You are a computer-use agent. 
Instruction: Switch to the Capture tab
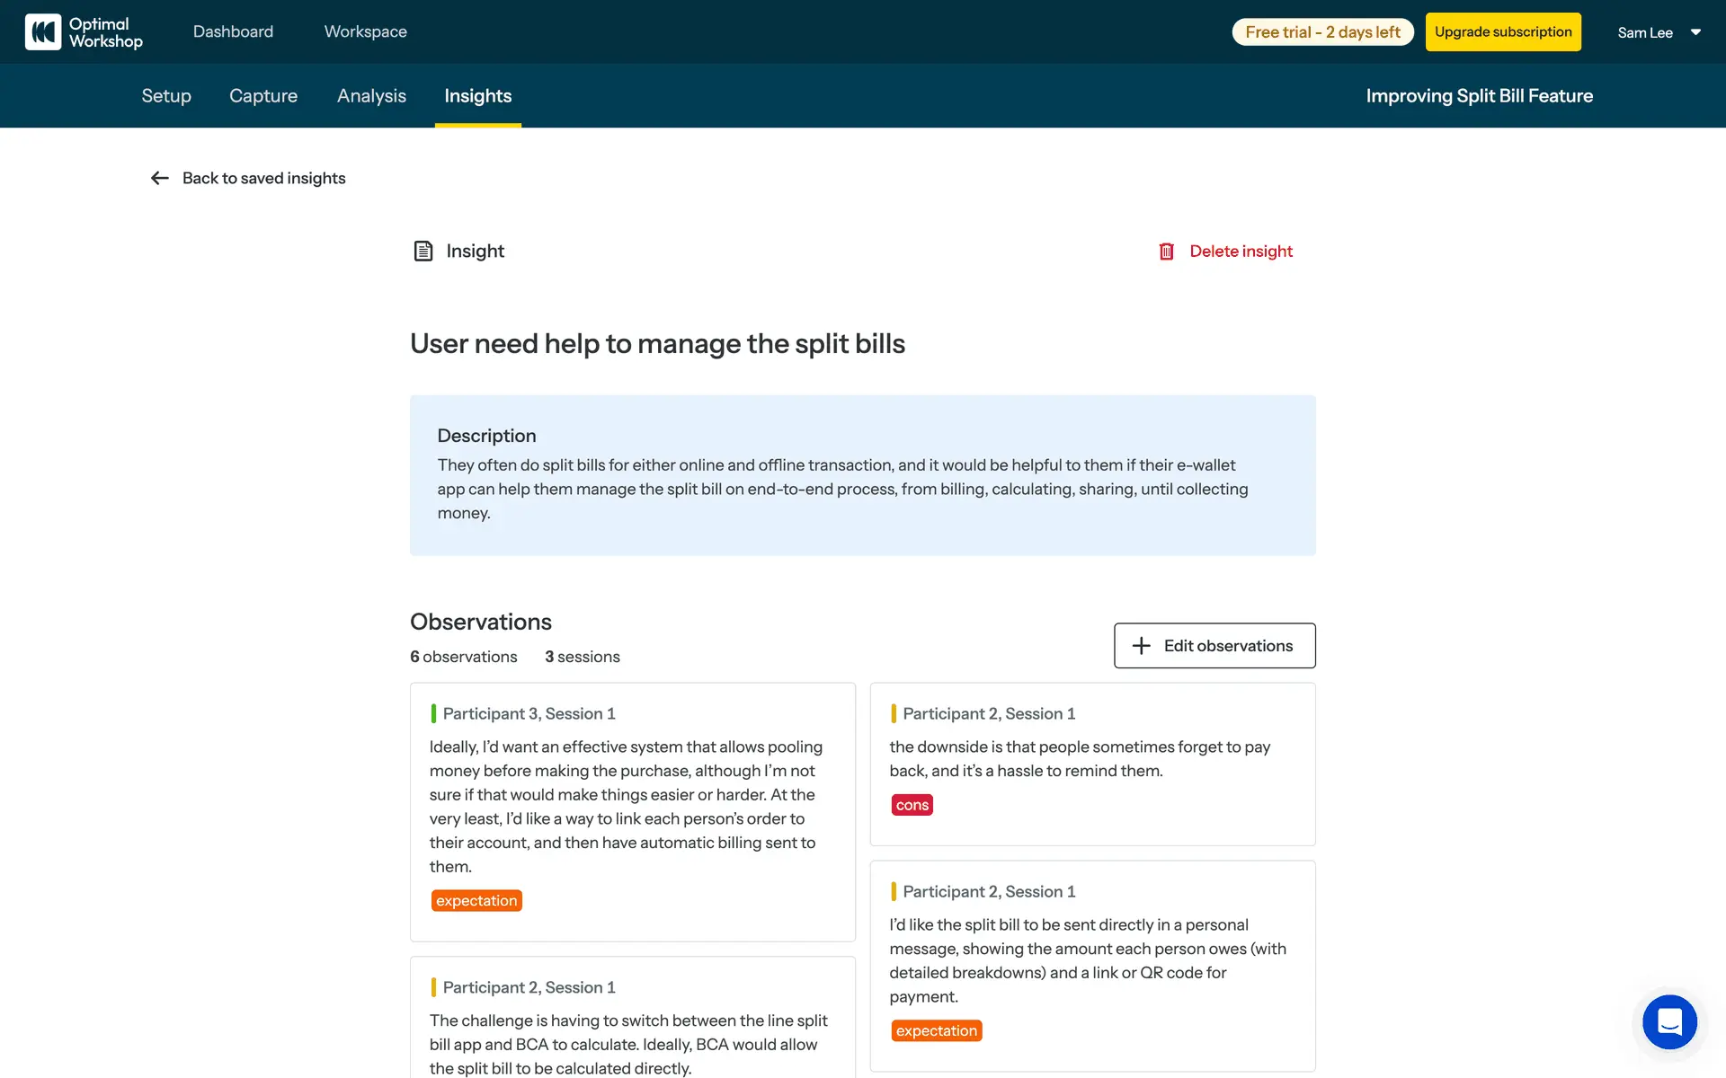(x=263, y=96)
